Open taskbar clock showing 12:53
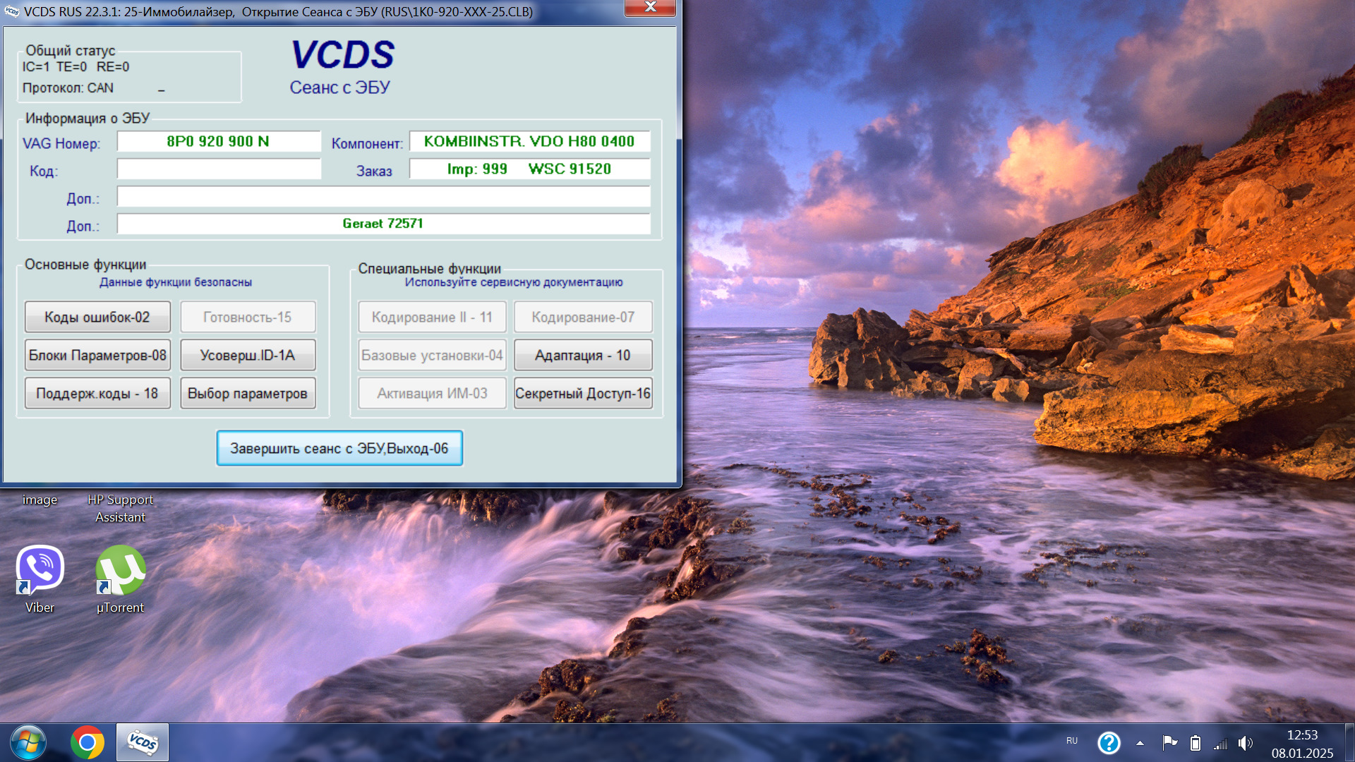Viewport: 1355px width, 762px height. 1302,744
